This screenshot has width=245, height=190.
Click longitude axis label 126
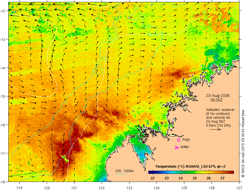212,188
